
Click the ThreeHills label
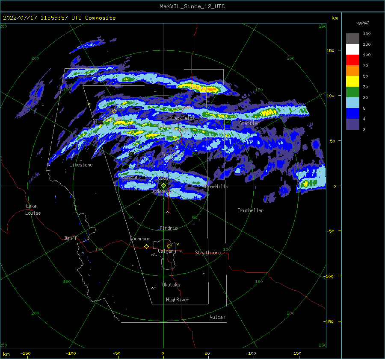coord(216,187)
